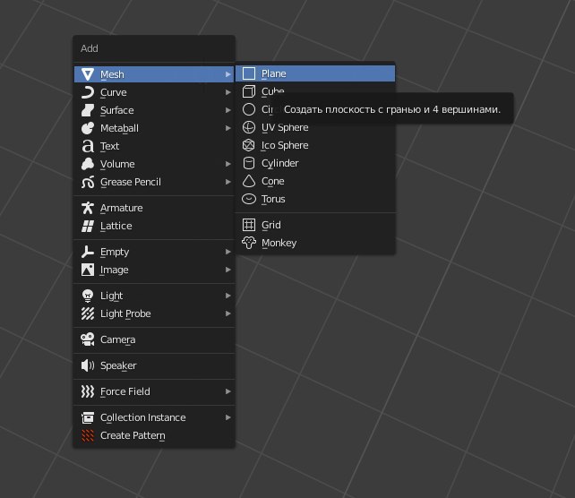Select the Cylinder menu label
Image resolution: width=575 pixels, height=498 pixels.
(279, 164)
